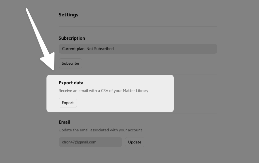Viewport: 259px width, 163px height.
Task: Click the Export data heading
Action: 71,83
